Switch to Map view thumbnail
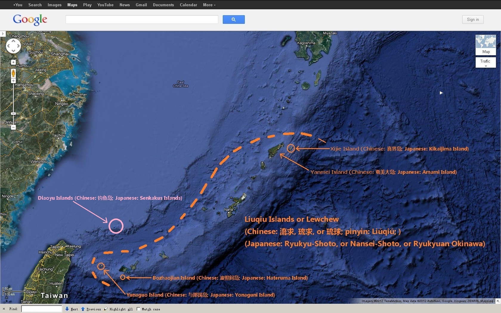Screen dimensions: 501x313 pos(486,45)
